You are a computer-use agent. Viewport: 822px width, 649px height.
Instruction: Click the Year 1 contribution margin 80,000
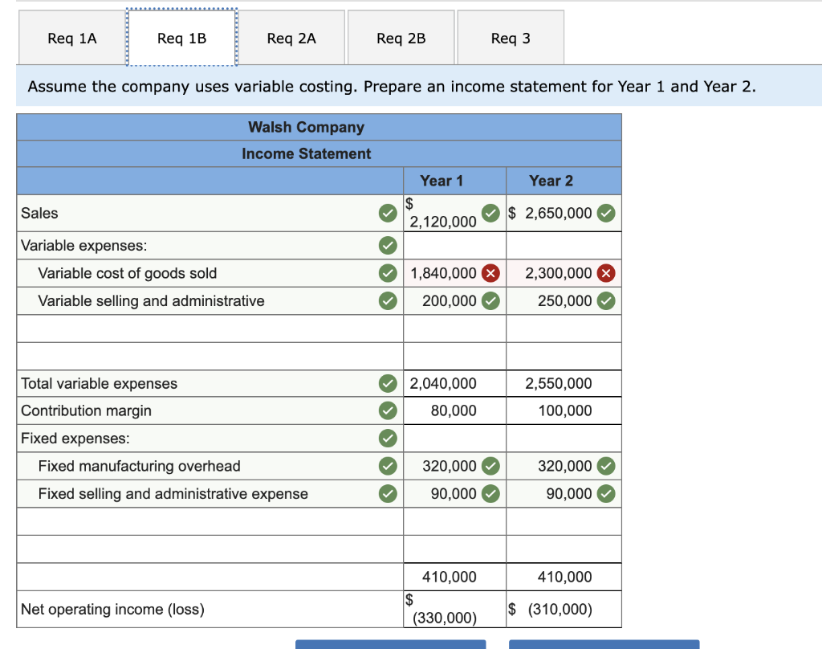pos(454,410)
